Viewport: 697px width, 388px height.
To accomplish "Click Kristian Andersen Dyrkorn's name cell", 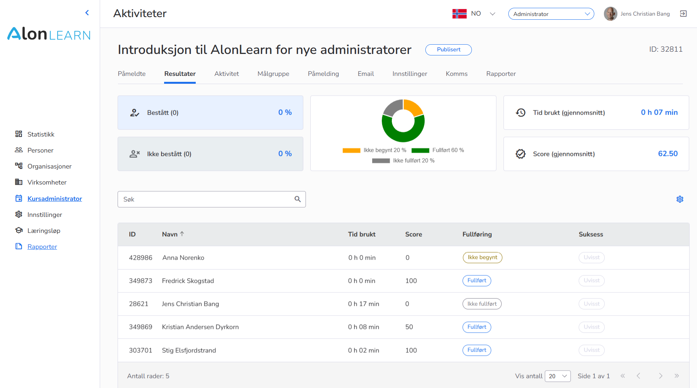I will click(x=200, y=327).
